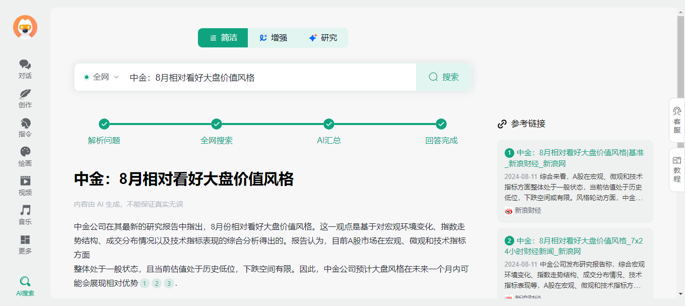Click the disclaimer 内容由 AI 生成，不能保证真实无误

pyautogui.click(x=128, y=204)
